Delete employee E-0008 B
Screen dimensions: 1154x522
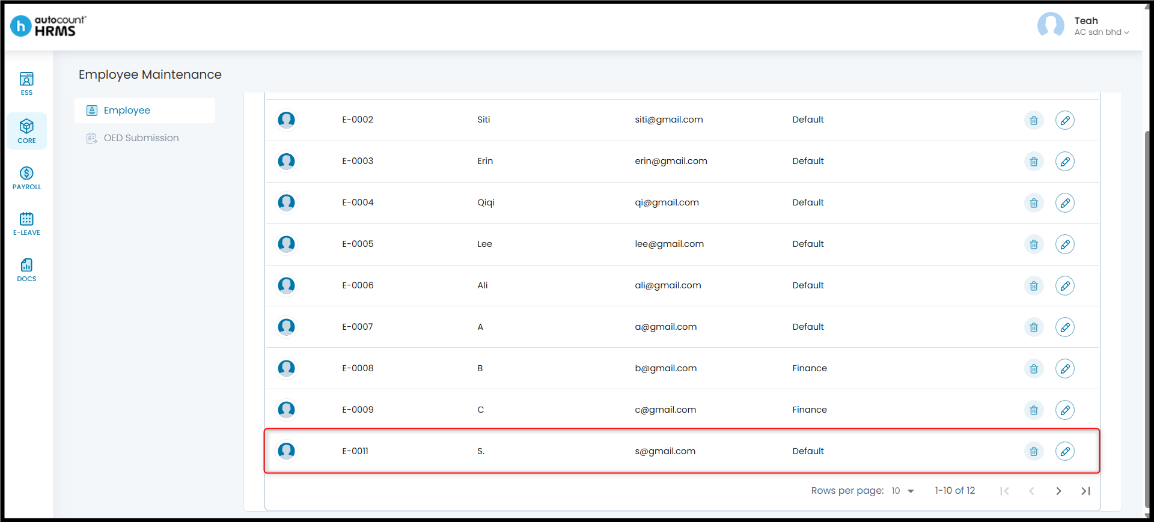(1034, 369)
